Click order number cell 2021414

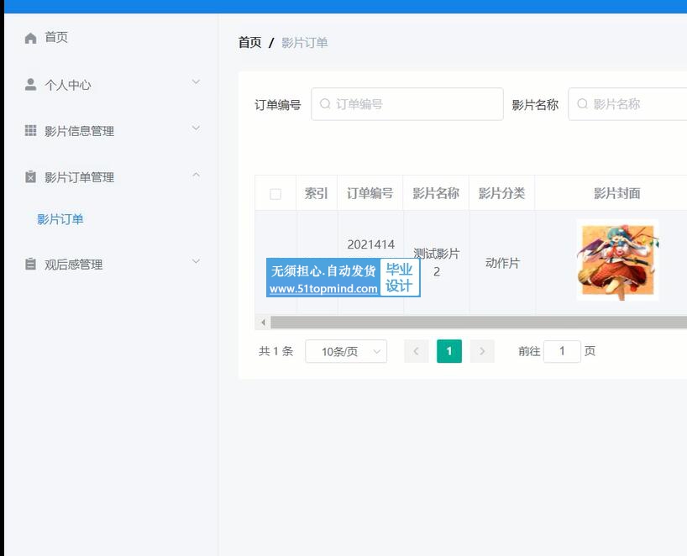[370, 244]
